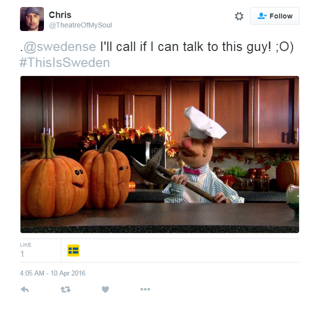Click the reply arrow icon
The width and height of the screenshot is (319, 310).
25,289
